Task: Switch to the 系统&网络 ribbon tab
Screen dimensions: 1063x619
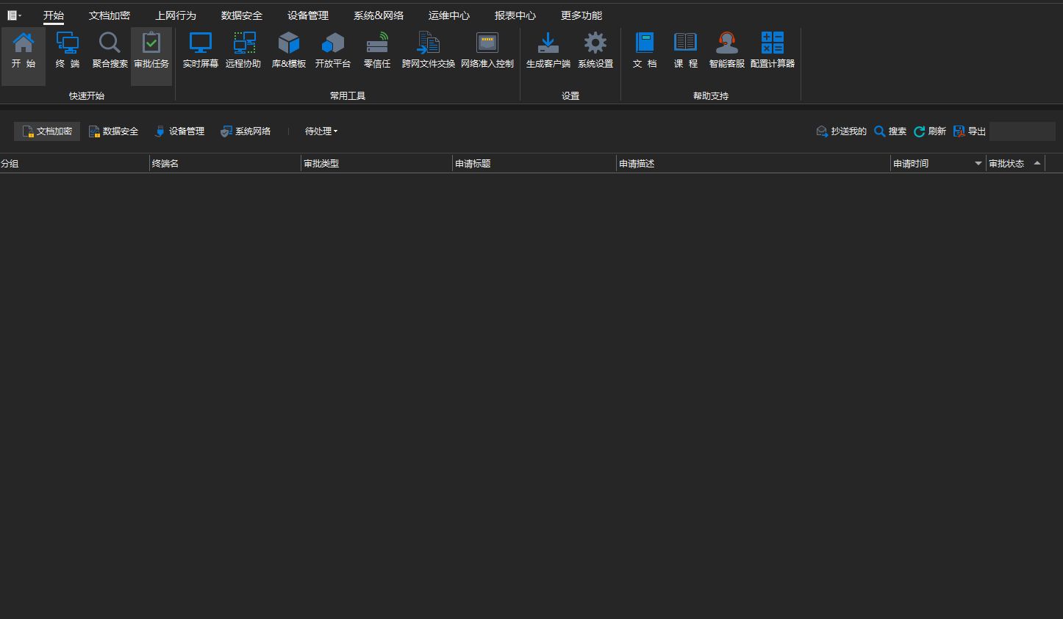Action: pos(379,15)
